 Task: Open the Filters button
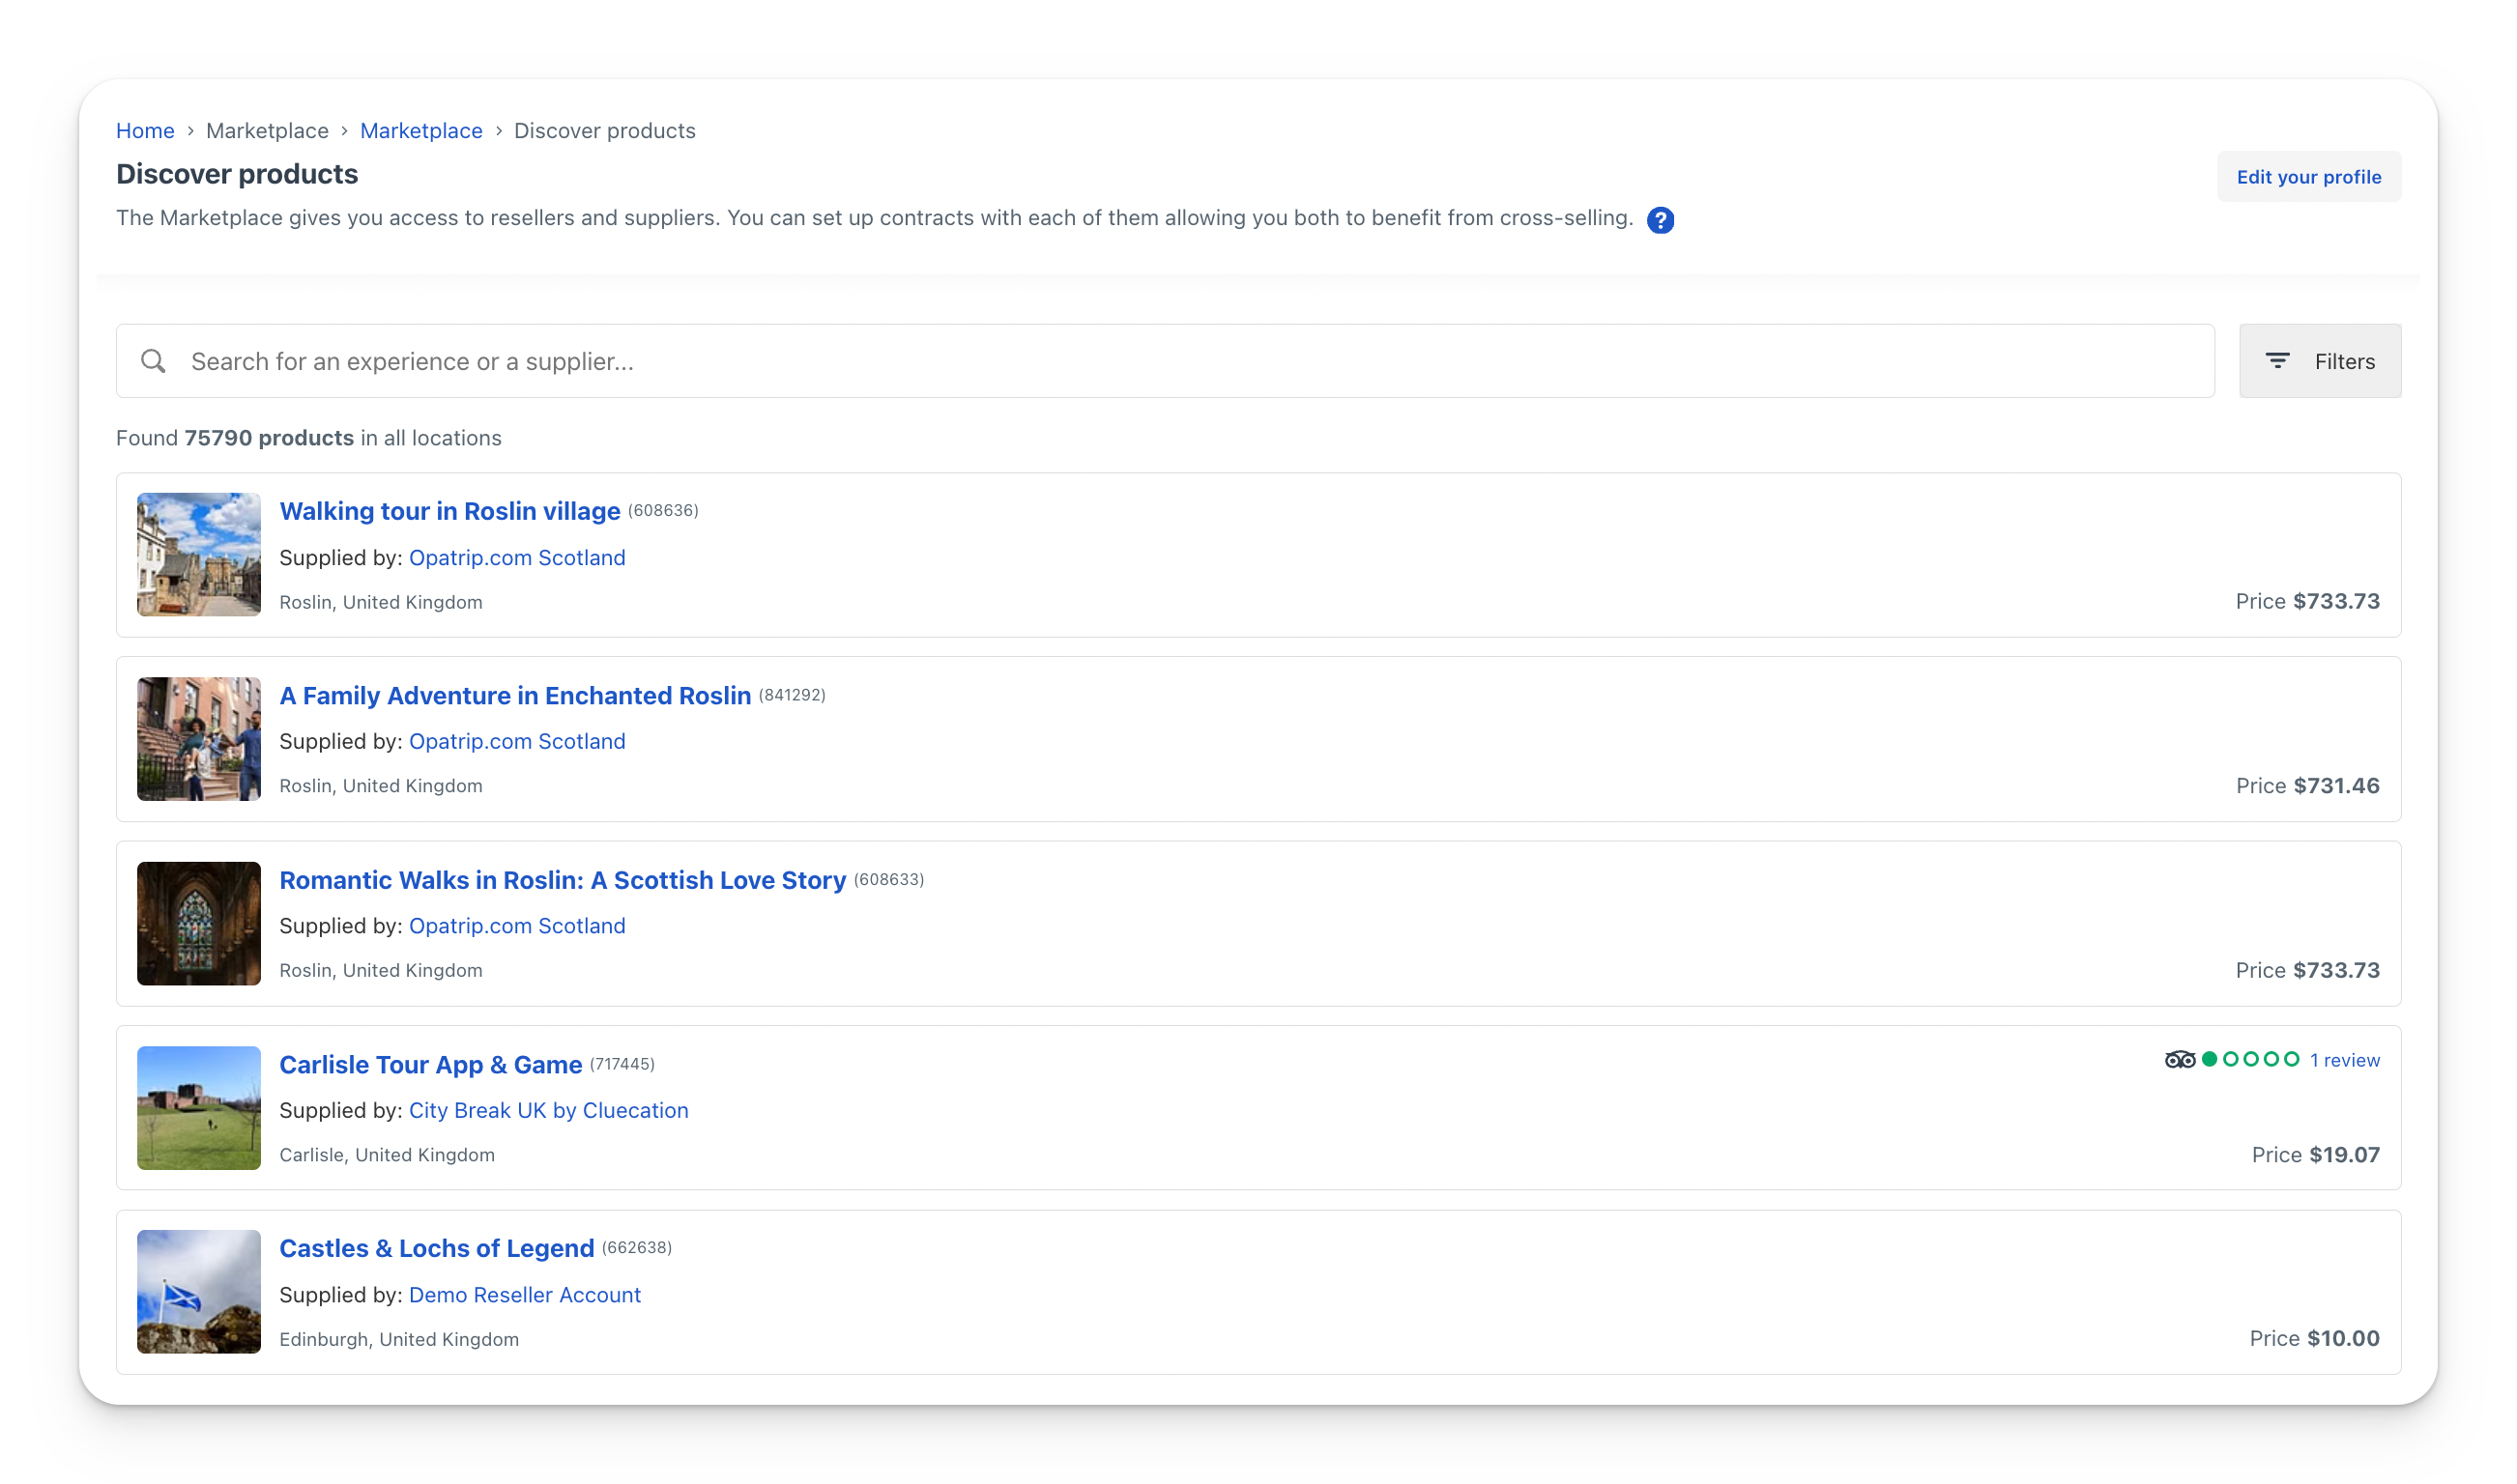click(x=2320, y=361)
